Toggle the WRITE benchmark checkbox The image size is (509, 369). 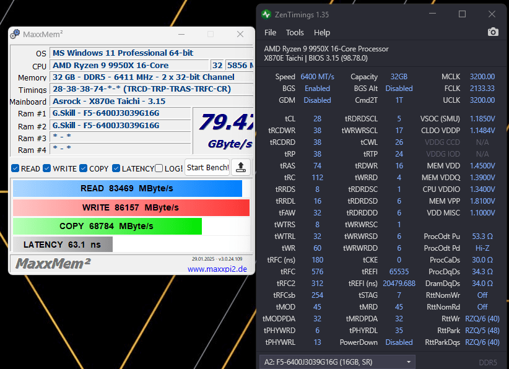[46, 168]
